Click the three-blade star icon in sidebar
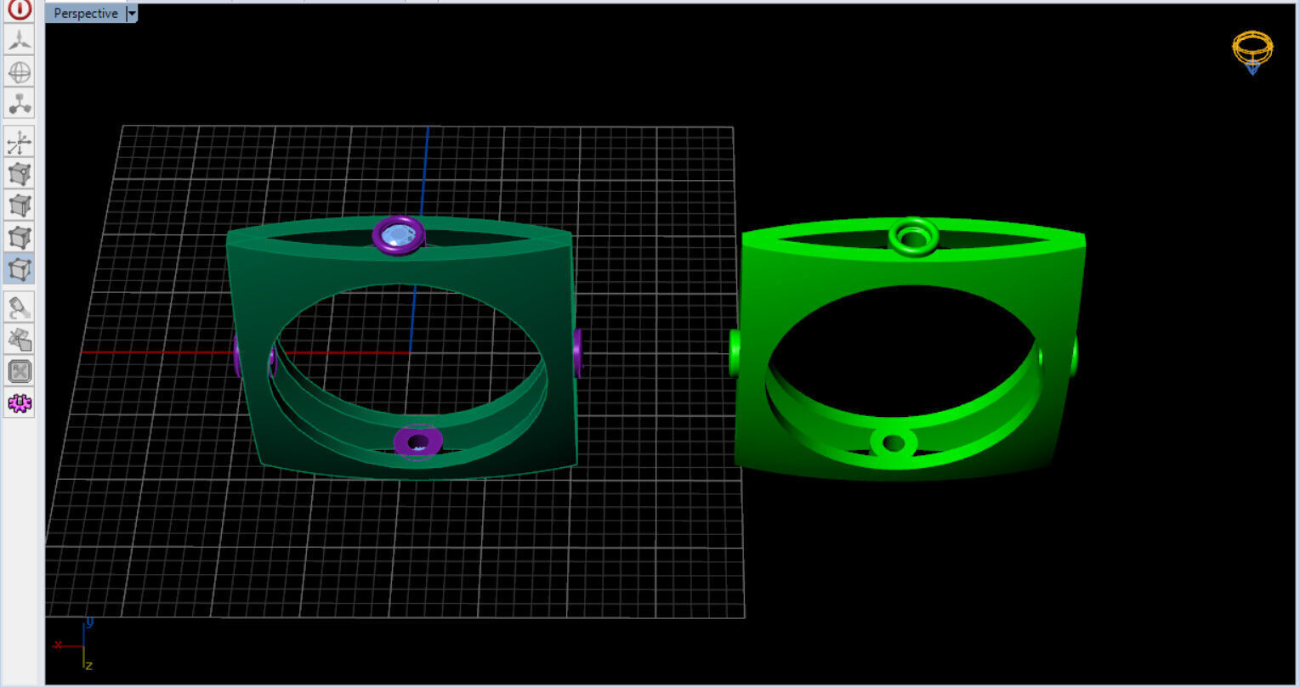The width and height of the screenshot is (1300, 687). (x=20, y=39)
